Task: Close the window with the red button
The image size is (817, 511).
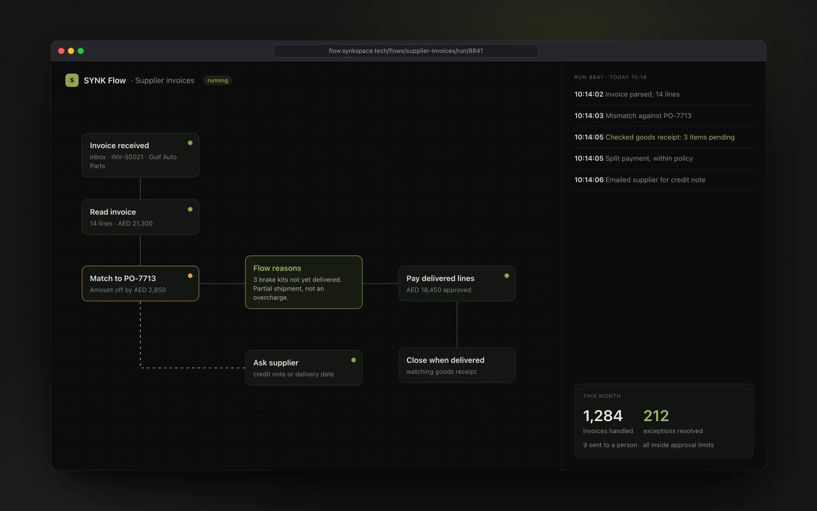Action: [61, 51]
